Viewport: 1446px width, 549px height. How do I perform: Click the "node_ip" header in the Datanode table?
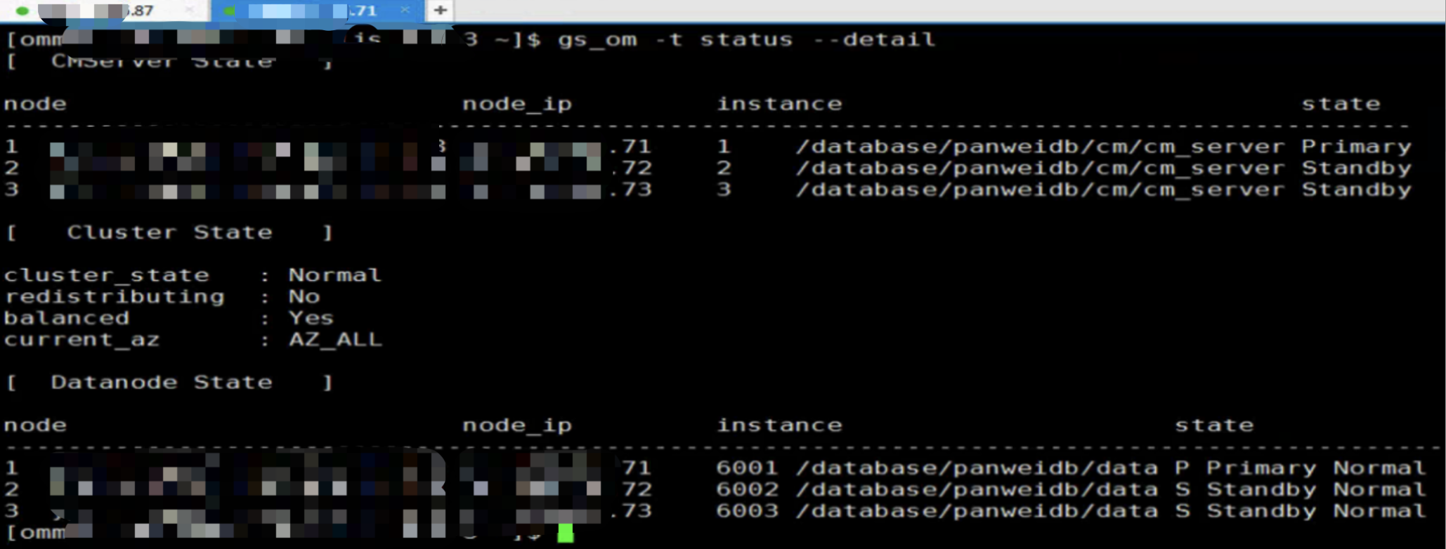517,426
